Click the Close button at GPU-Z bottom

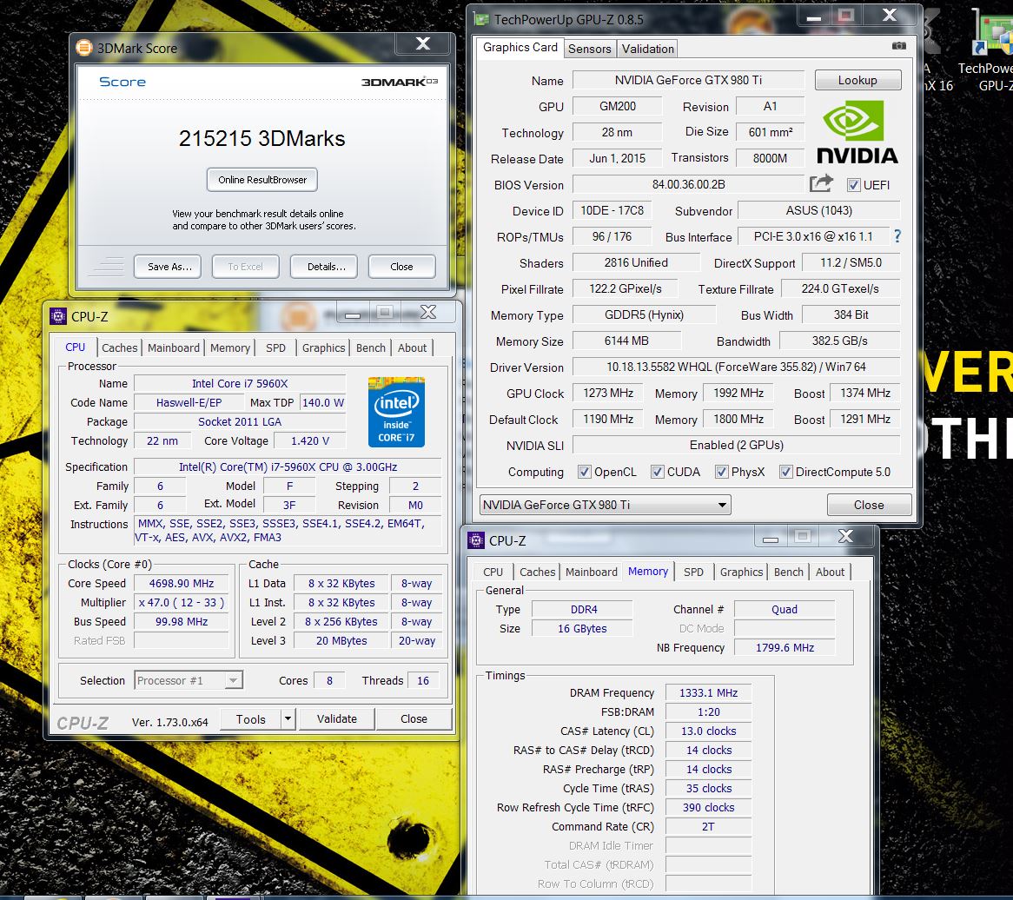pyautogui.click(x=869, y=505)
